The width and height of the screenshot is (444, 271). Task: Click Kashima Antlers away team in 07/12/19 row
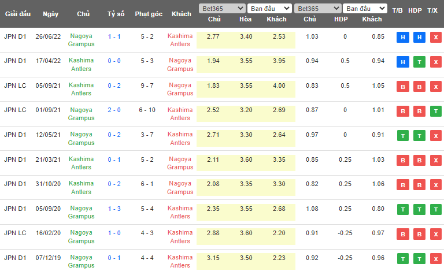pos(180,261)
